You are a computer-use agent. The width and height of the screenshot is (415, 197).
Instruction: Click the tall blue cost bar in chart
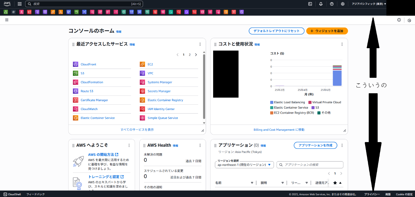point(337,78)
